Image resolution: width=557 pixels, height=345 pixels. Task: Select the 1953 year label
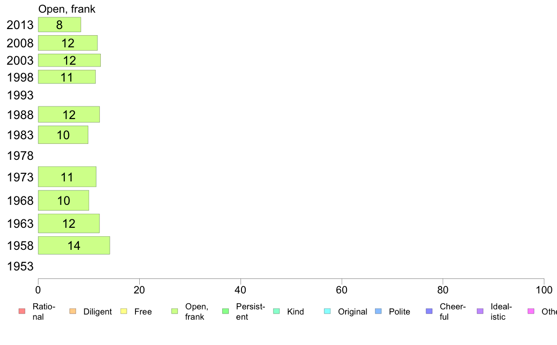[x=20, y=266]
